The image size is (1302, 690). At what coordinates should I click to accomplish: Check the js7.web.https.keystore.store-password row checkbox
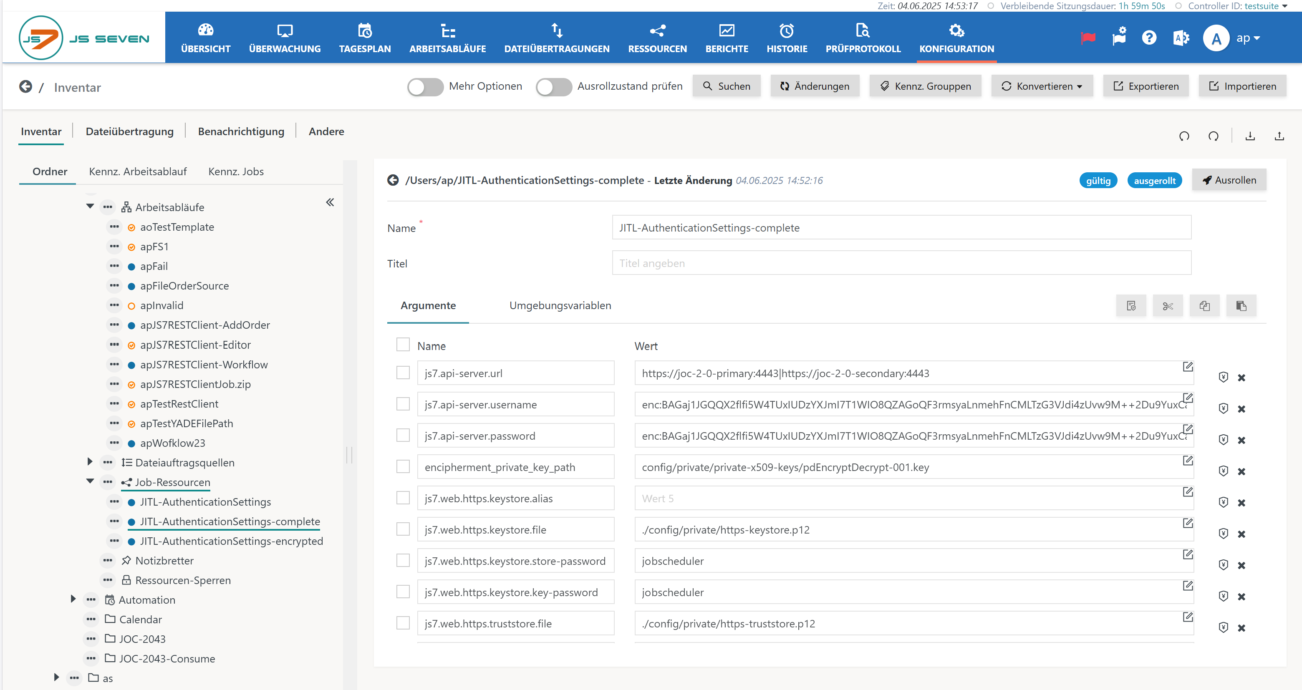(x=403, y=561)
